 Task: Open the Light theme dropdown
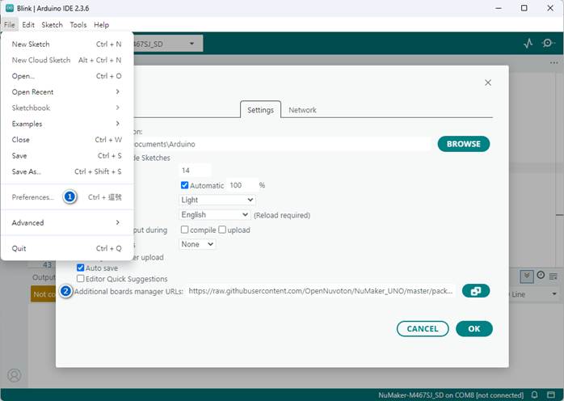tap(217, 200)
